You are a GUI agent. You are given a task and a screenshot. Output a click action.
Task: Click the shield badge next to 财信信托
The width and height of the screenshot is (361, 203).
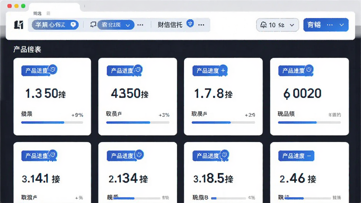[x=190, y=23]
